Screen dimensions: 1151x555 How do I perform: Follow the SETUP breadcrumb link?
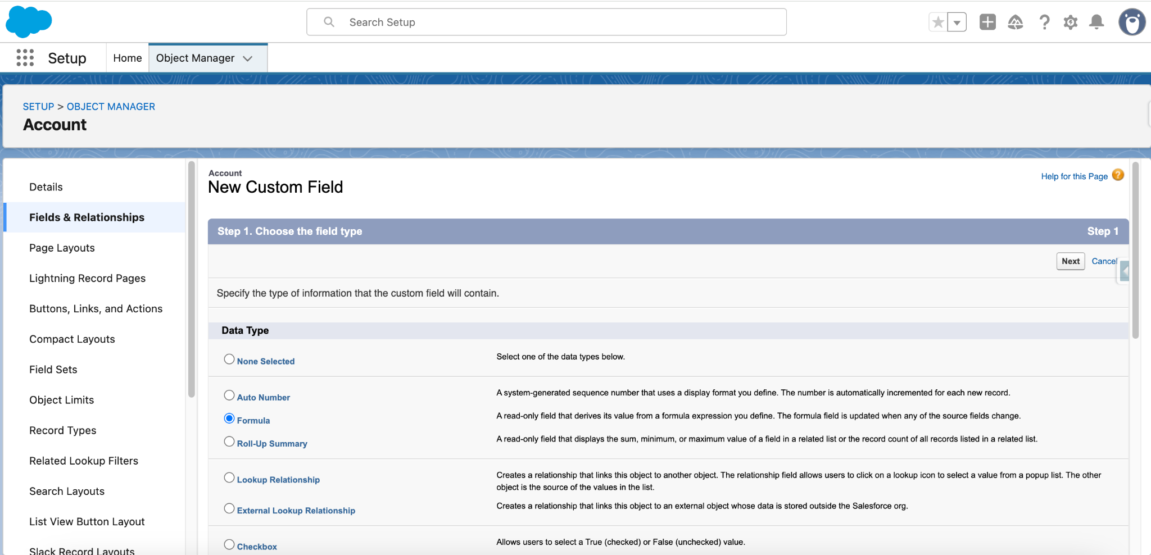click(x=38, y=107)
